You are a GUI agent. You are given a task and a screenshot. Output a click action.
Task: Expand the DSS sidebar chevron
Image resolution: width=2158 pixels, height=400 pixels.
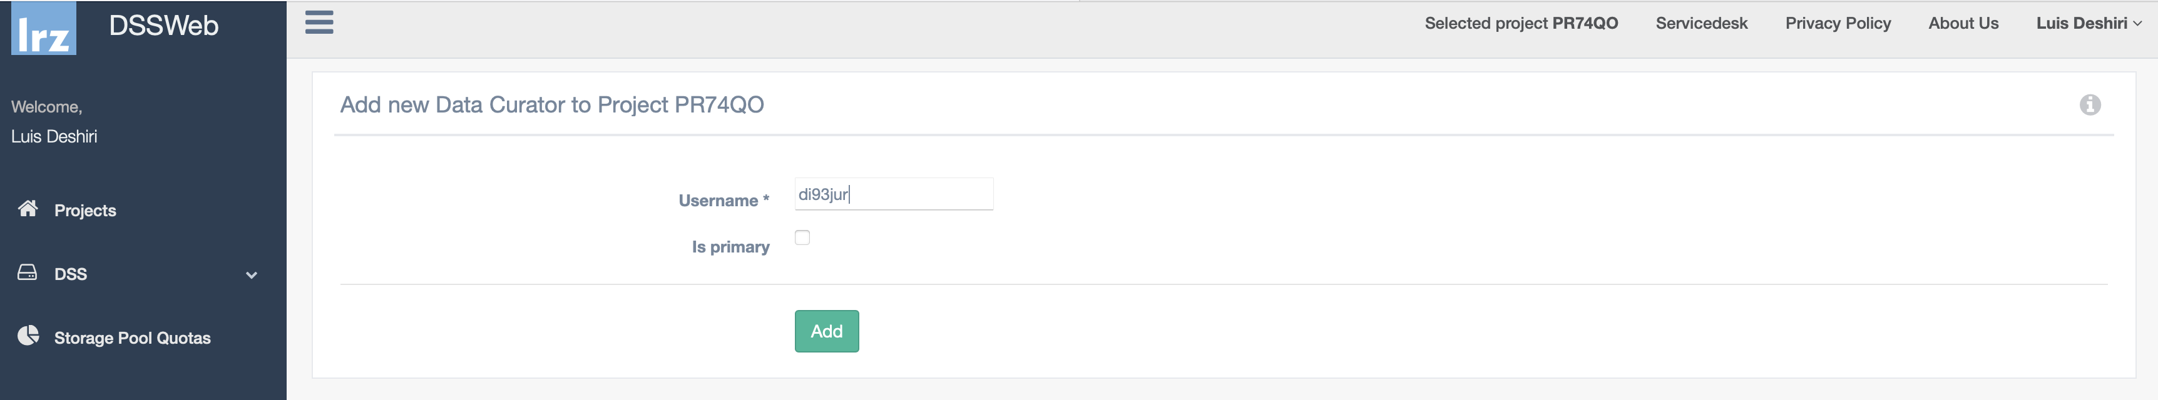point(252,274)
